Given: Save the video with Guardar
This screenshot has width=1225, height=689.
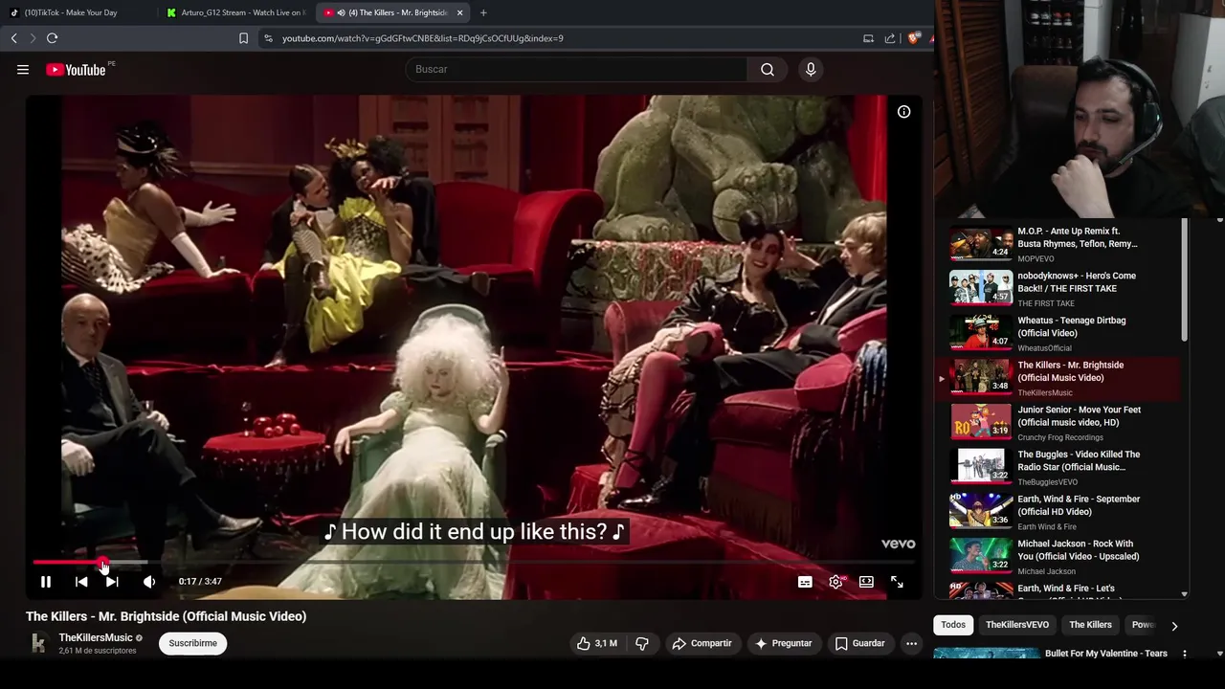Looking at the screenshot, I should [859, 643].
